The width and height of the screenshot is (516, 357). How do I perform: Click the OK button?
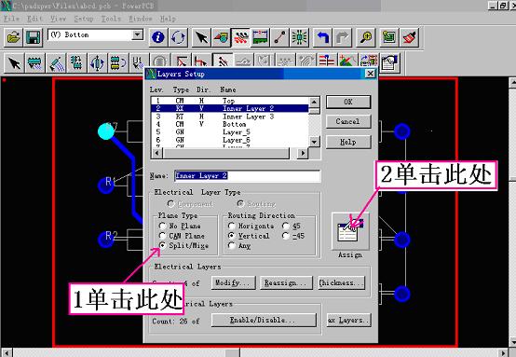348,102
